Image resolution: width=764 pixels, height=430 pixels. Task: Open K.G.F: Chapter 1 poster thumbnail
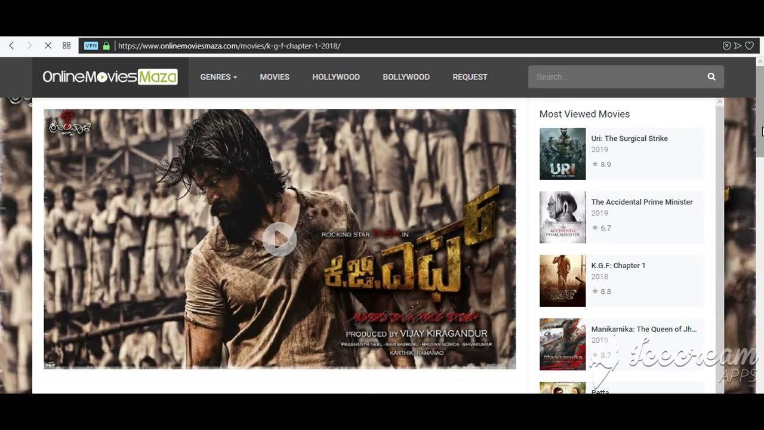pyautogui.click(x=562, y=281)
